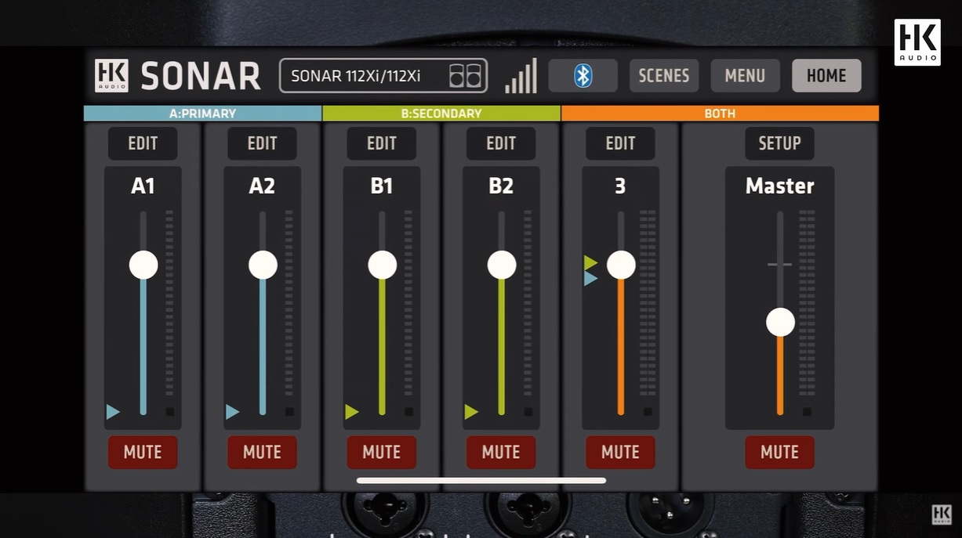Mute channel B1

382,452
